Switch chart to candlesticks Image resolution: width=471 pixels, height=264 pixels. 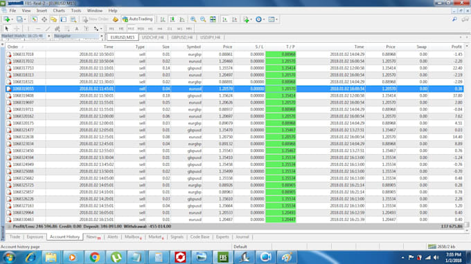coord(172,19)
